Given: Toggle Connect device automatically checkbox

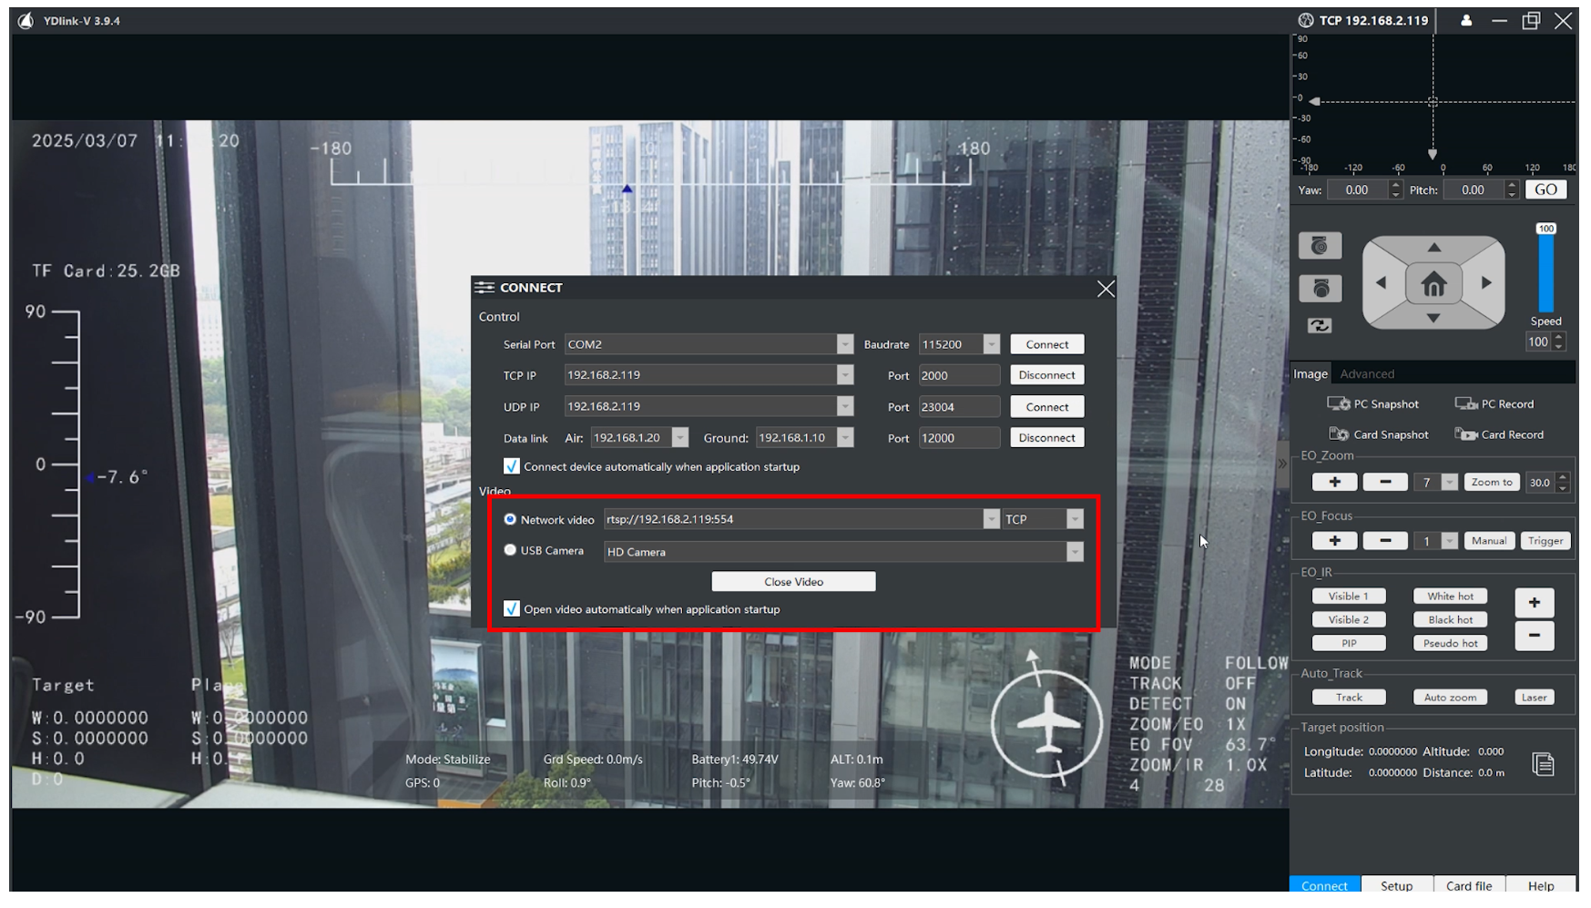Looking at the screenshot, I should tap(512, 466).
